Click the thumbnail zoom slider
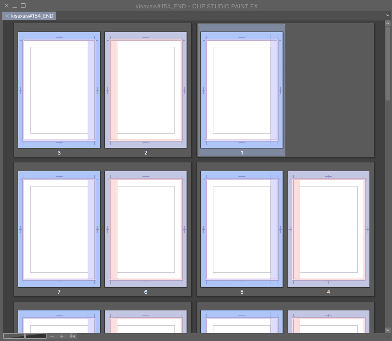 [x=25, y=336]
